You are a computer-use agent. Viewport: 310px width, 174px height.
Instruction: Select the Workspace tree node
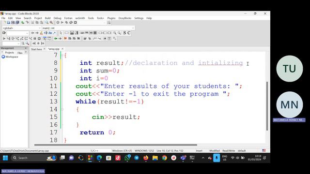(x=10, y=57)
